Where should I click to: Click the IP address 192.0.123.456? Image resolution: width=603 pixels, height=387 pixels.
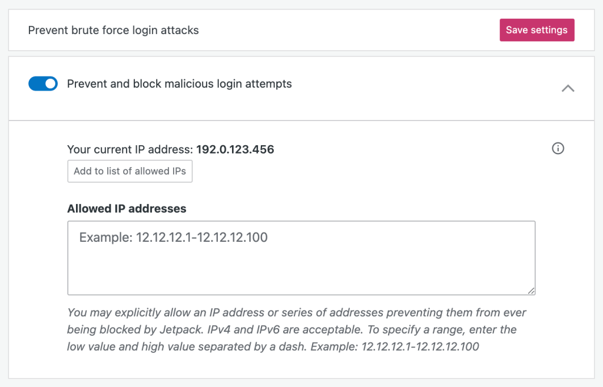tap(235, 149)
